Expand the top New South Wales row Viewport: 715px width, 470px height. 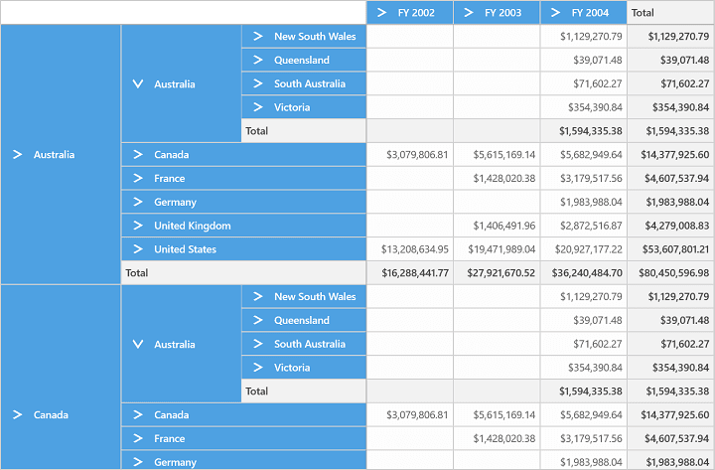[x=258, y=36]
